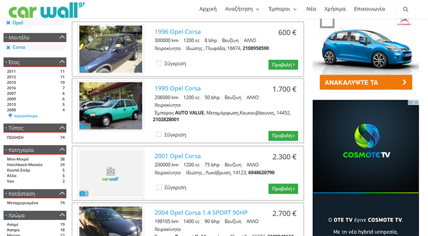Click the plus icon next to περισσότερα

(x=11, y=116)
